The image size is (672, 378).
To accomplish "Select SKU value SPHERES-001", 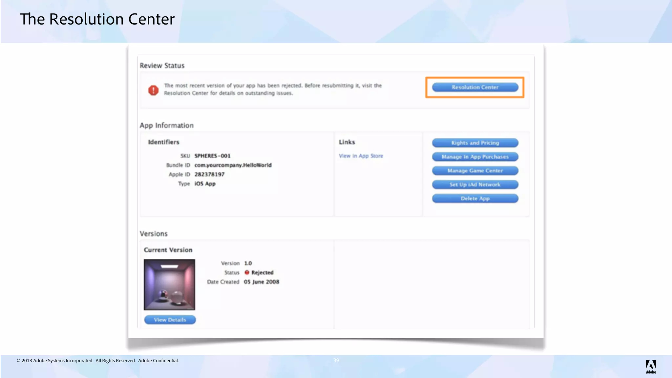I will click(x=212, y=156).
